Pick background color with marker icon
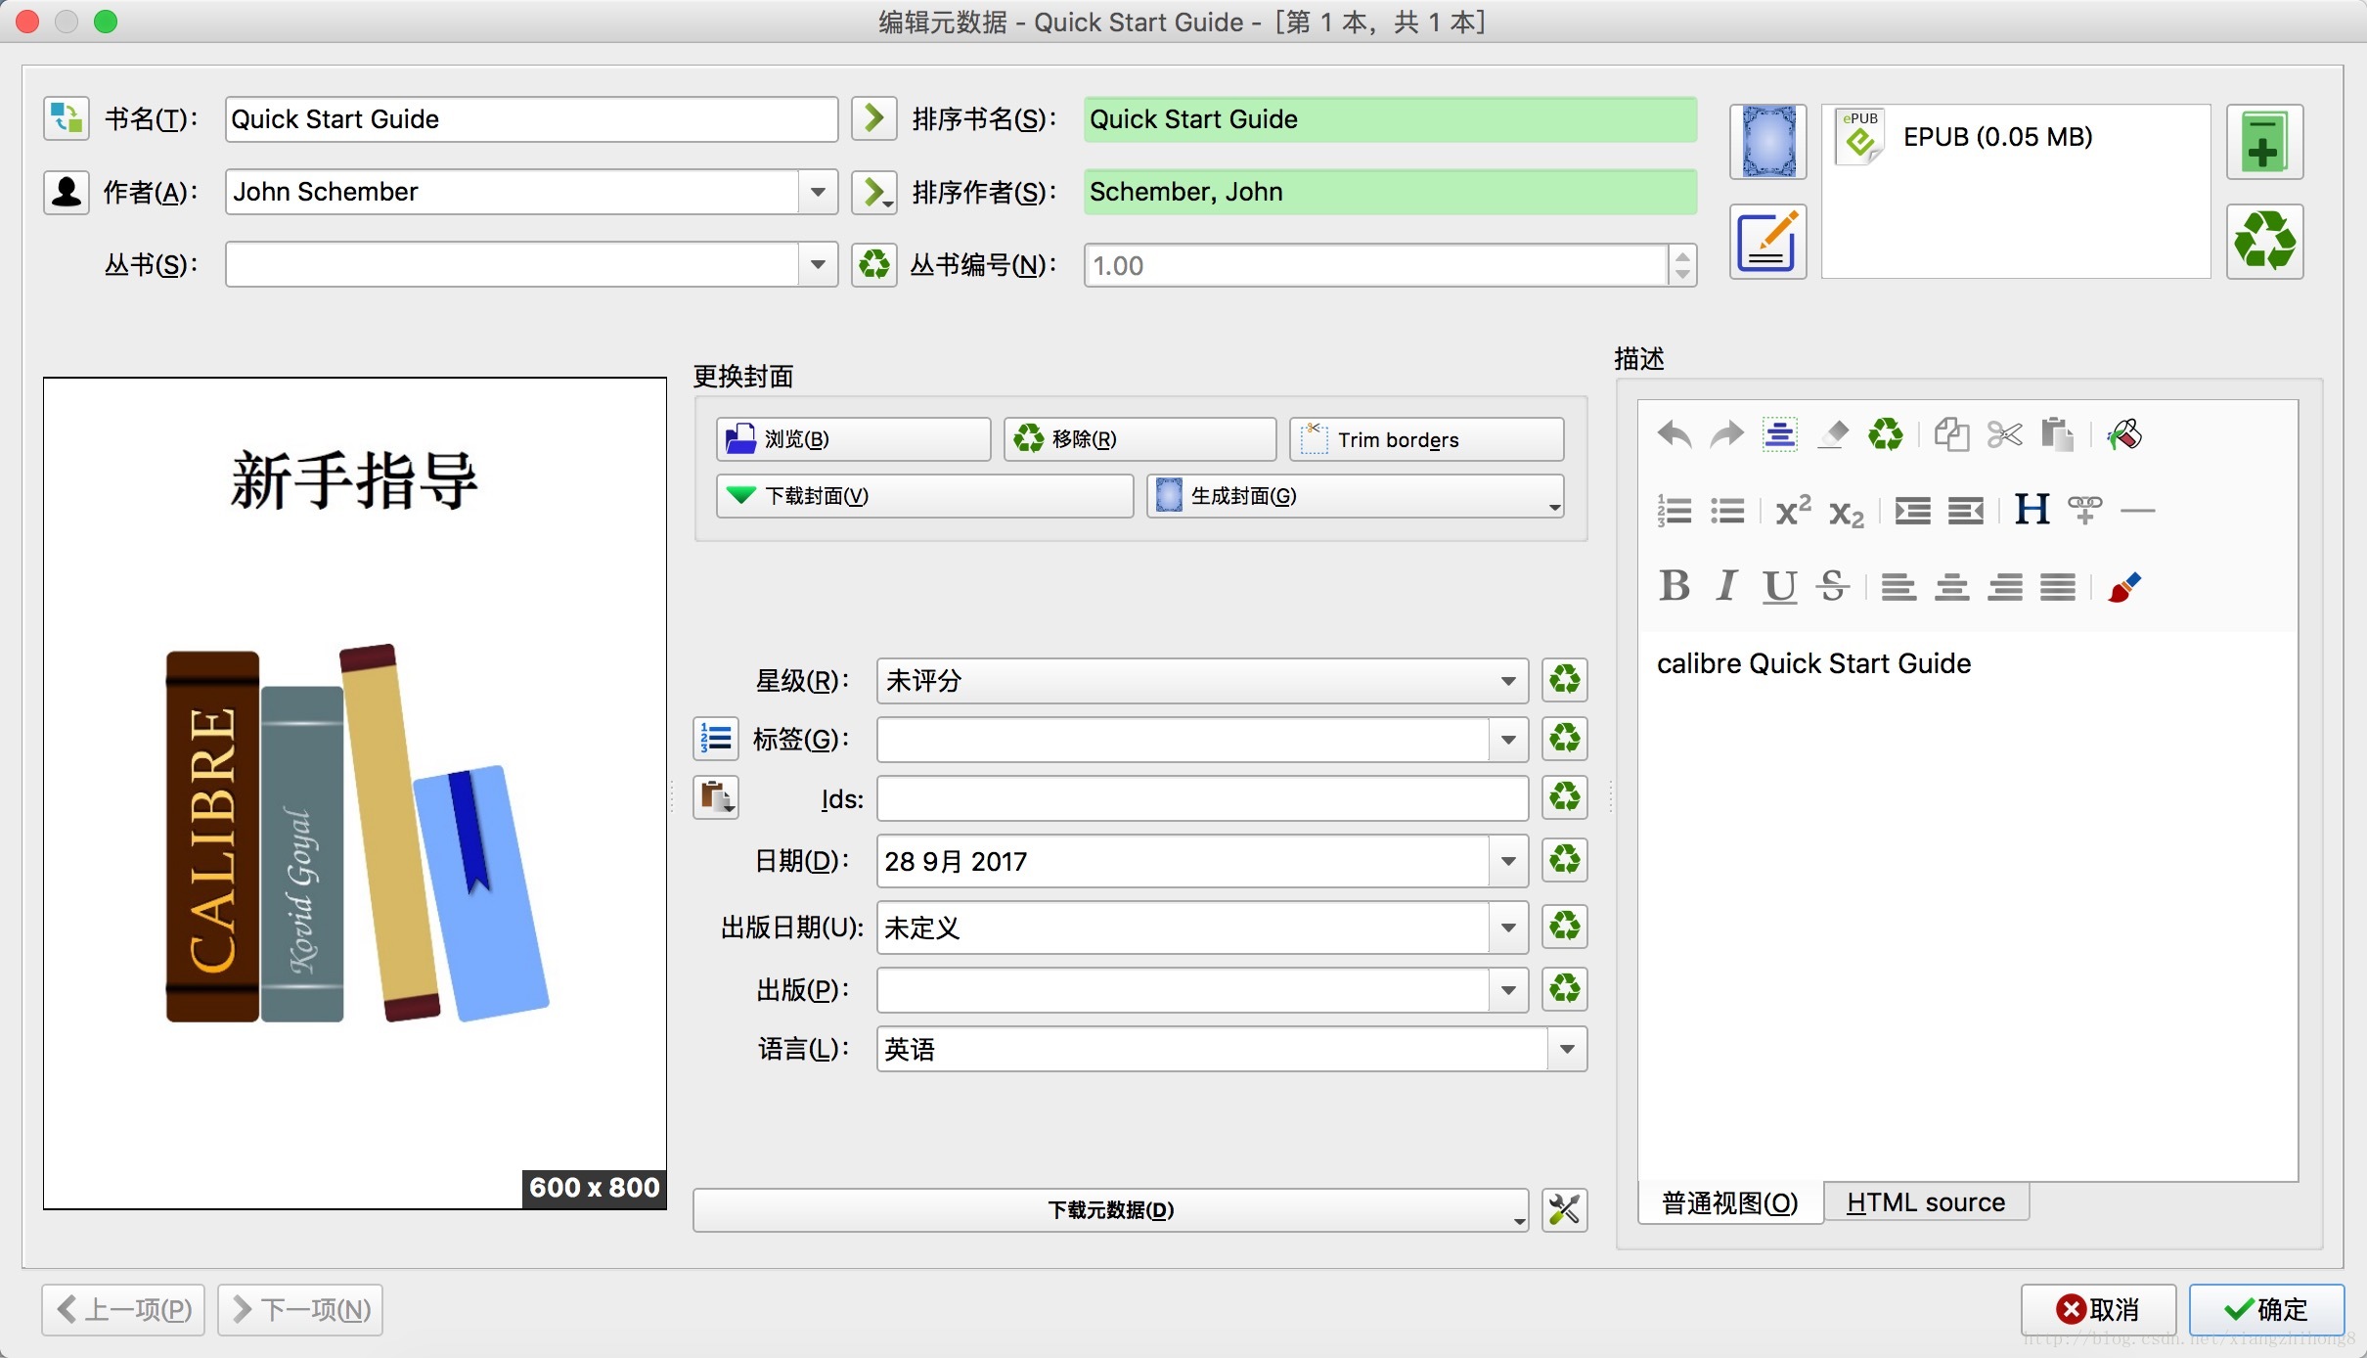This screenshot has height=1358, width=2367. 2123,433
